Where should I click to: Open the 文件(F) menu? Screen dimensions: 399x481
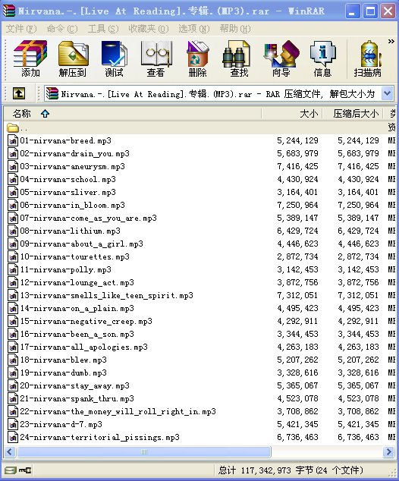[20, 29]
